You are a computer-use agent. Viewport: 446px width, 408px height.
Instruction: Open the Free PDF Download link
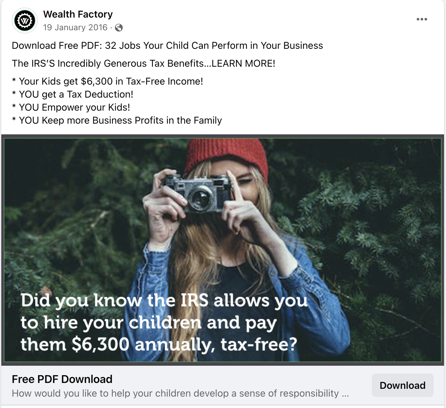62,379
